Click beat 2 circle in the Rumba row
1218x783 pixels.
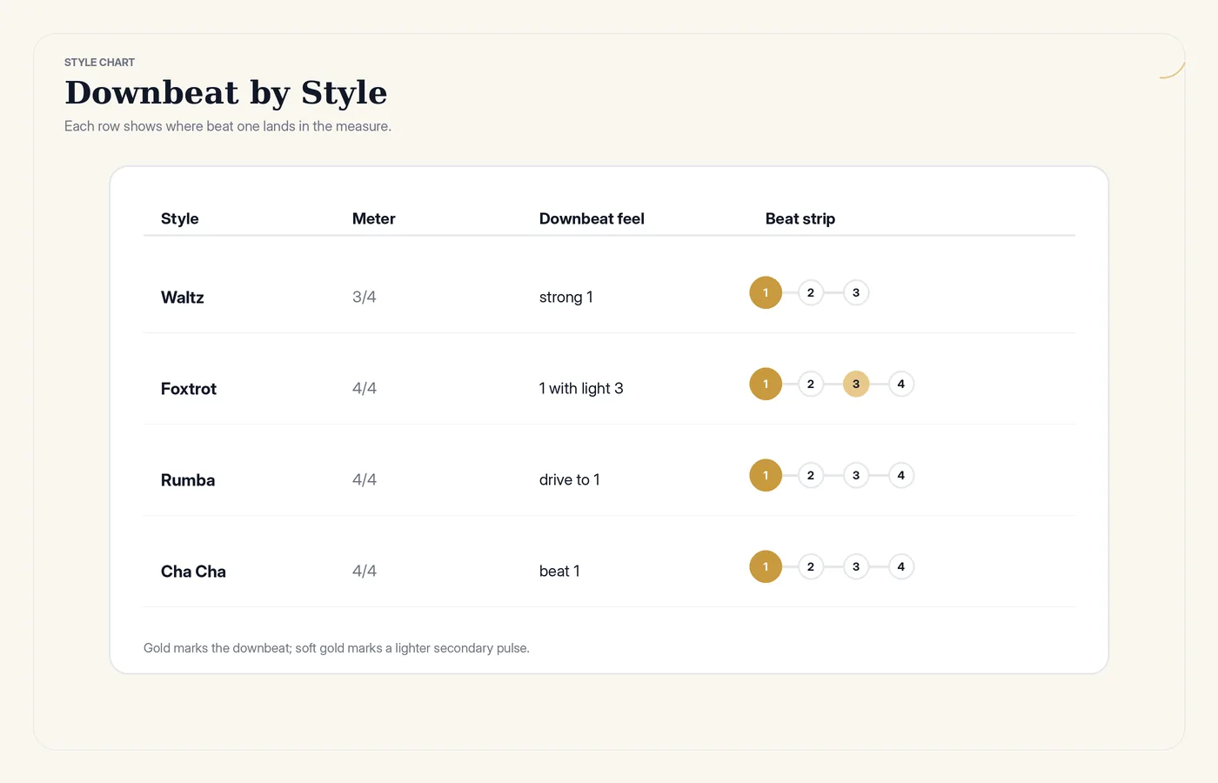pos(811,475)
